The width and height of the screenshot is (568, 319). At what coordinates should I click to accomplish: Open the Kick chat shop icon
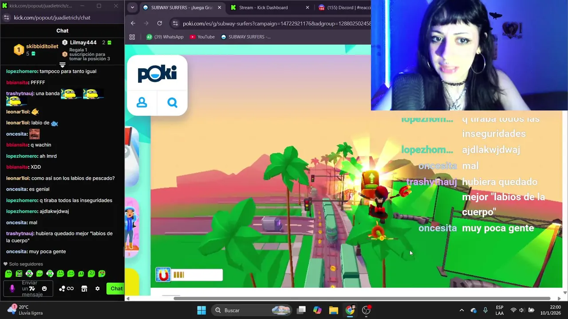click(x=84, y=288)
